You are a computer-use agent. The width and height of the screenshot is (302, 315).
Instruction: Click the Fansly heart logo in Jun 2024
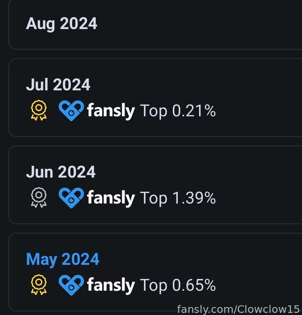[x=71, y=198]
